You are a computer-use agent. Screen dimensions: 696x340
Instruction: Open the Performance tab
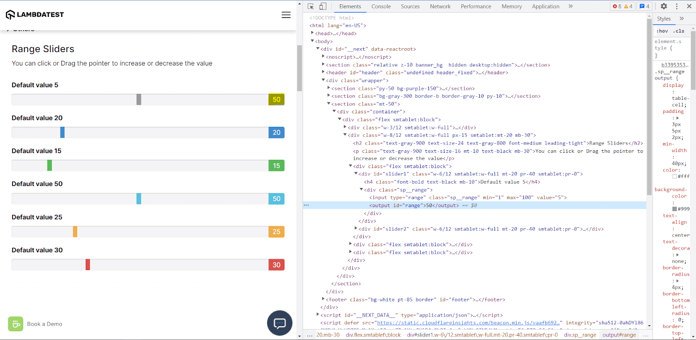476,7
